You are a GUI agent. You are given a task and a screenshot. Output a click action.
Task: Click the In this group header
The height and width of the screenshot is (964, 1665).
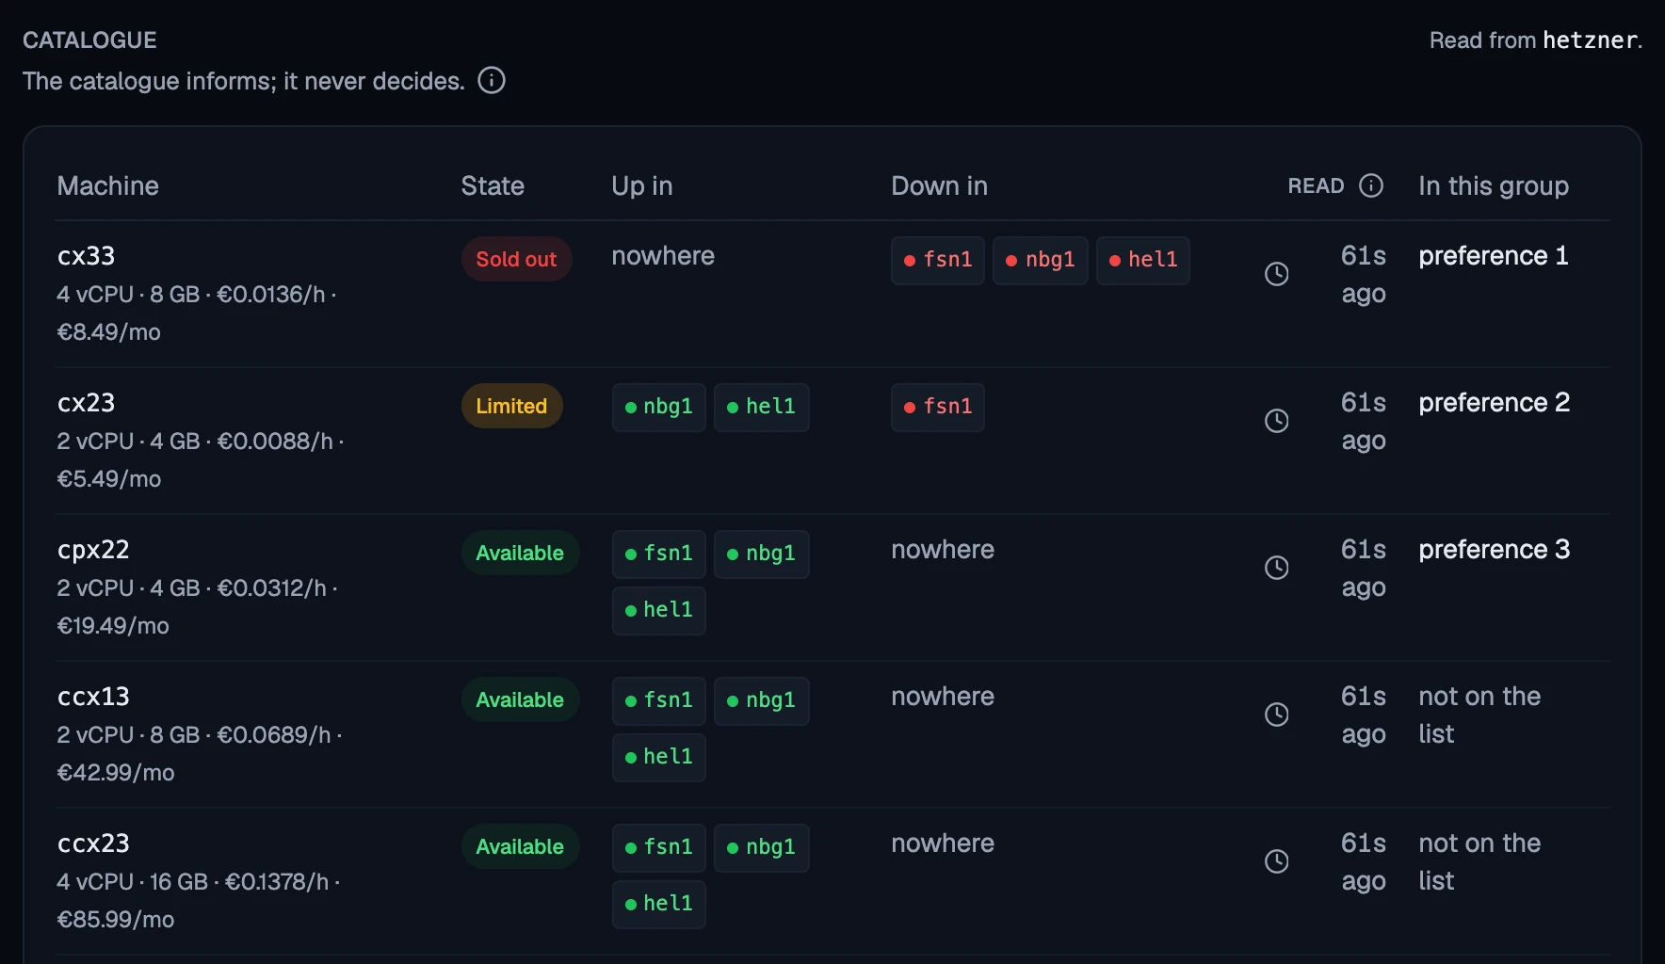click(x=1494, y=186)
